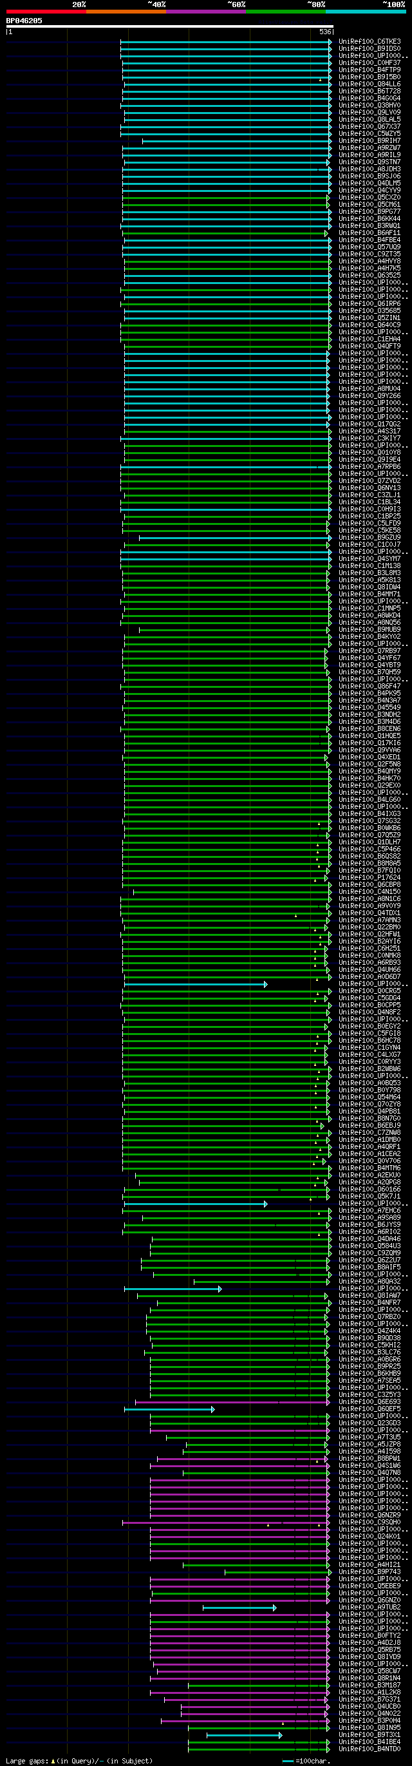Select hit label UniRef100_B4FBE4
This screenshot has width=412, height=1766.
tap(370, 240)
